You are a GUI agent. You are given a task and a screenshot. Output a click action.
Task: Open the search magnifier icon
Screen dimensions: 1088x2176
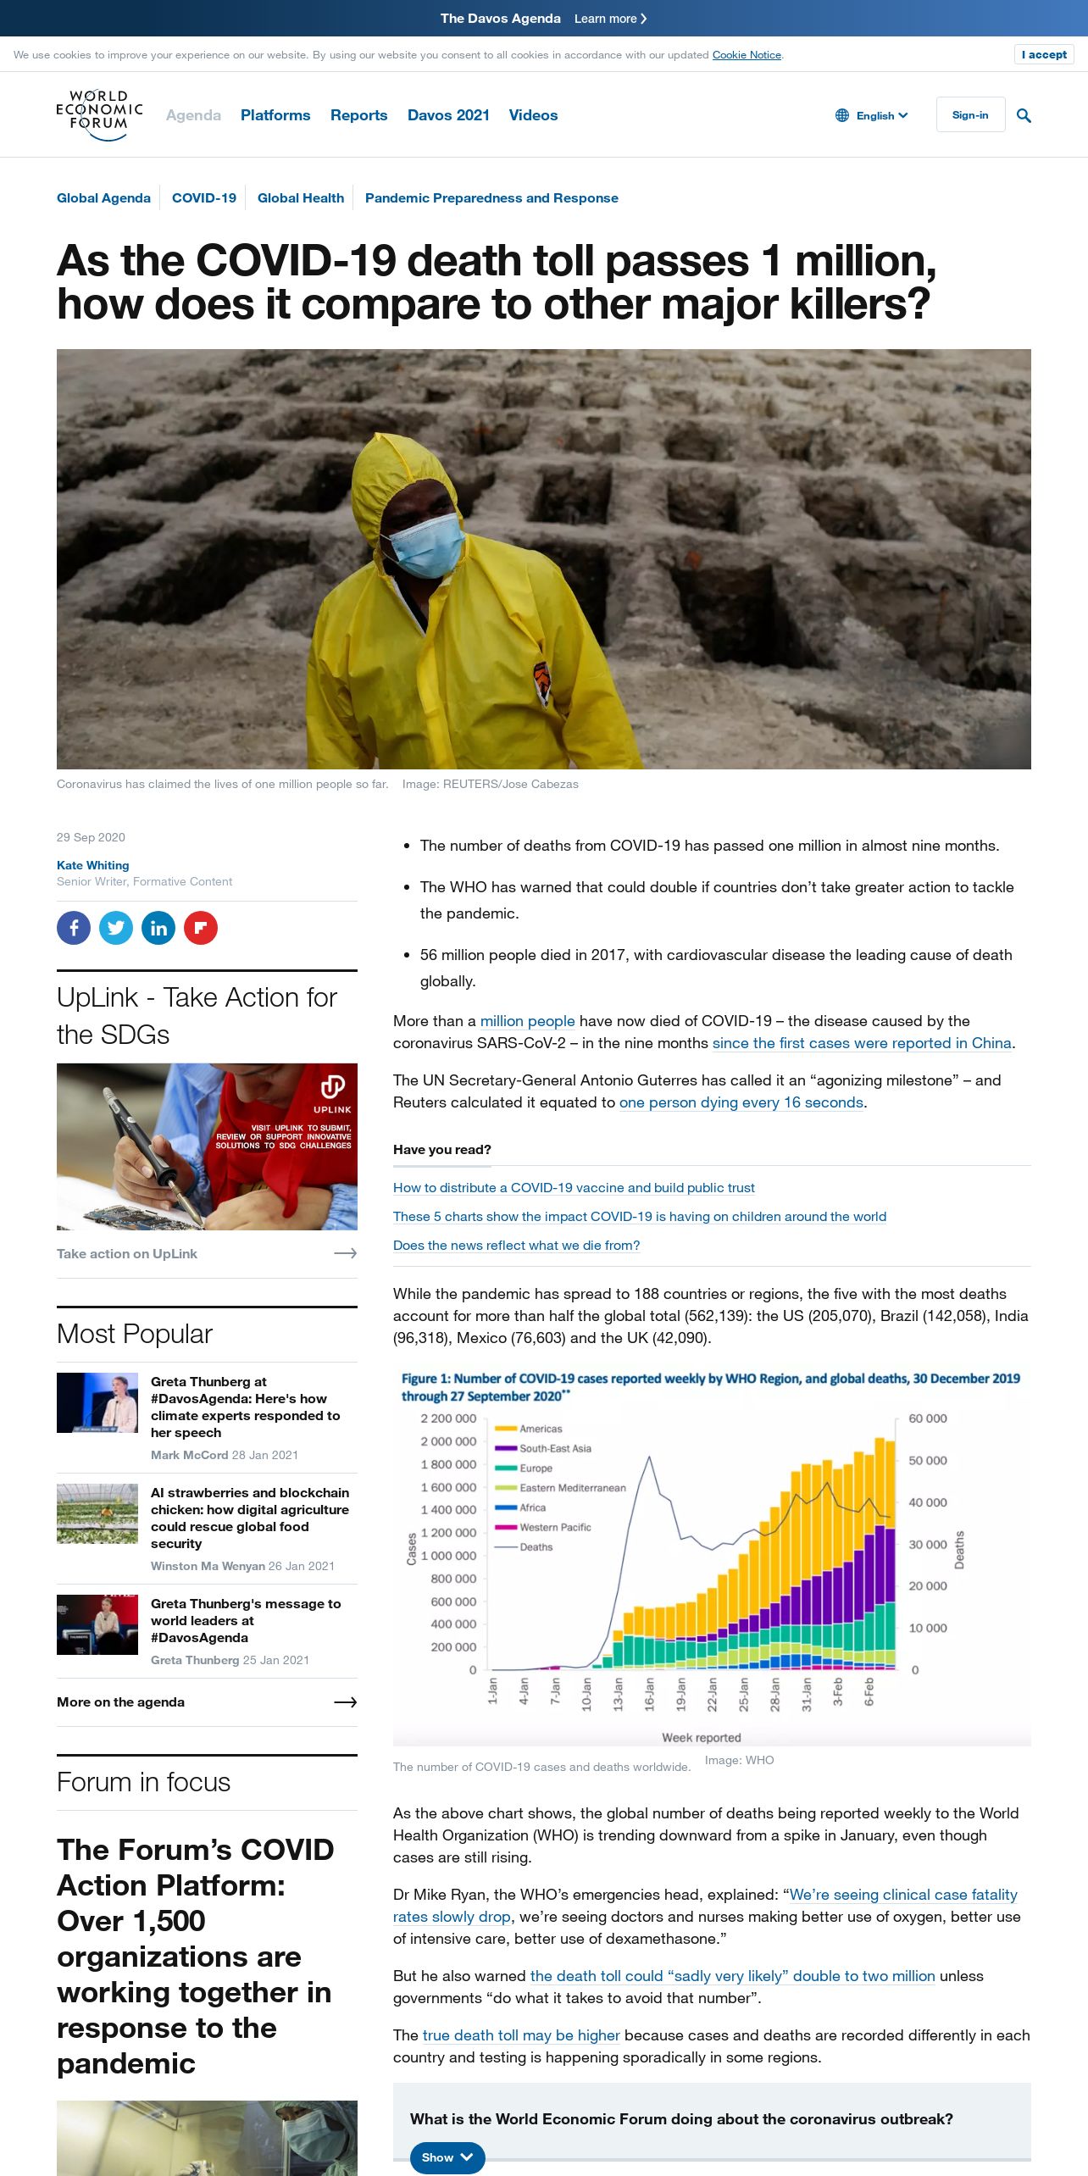point(1024,115)
